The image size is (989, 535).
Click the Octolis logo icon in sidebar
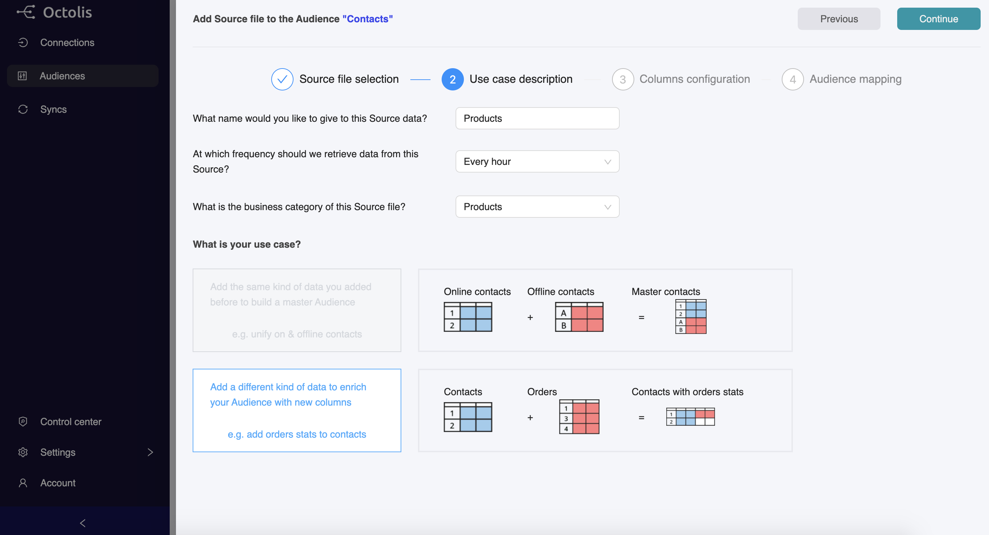24,12
